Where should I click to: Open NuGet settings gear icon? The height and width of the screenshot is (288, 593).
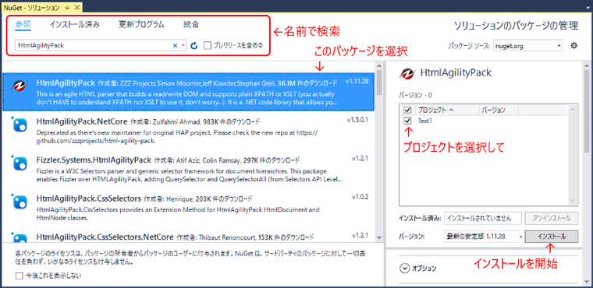click(573, 46)
